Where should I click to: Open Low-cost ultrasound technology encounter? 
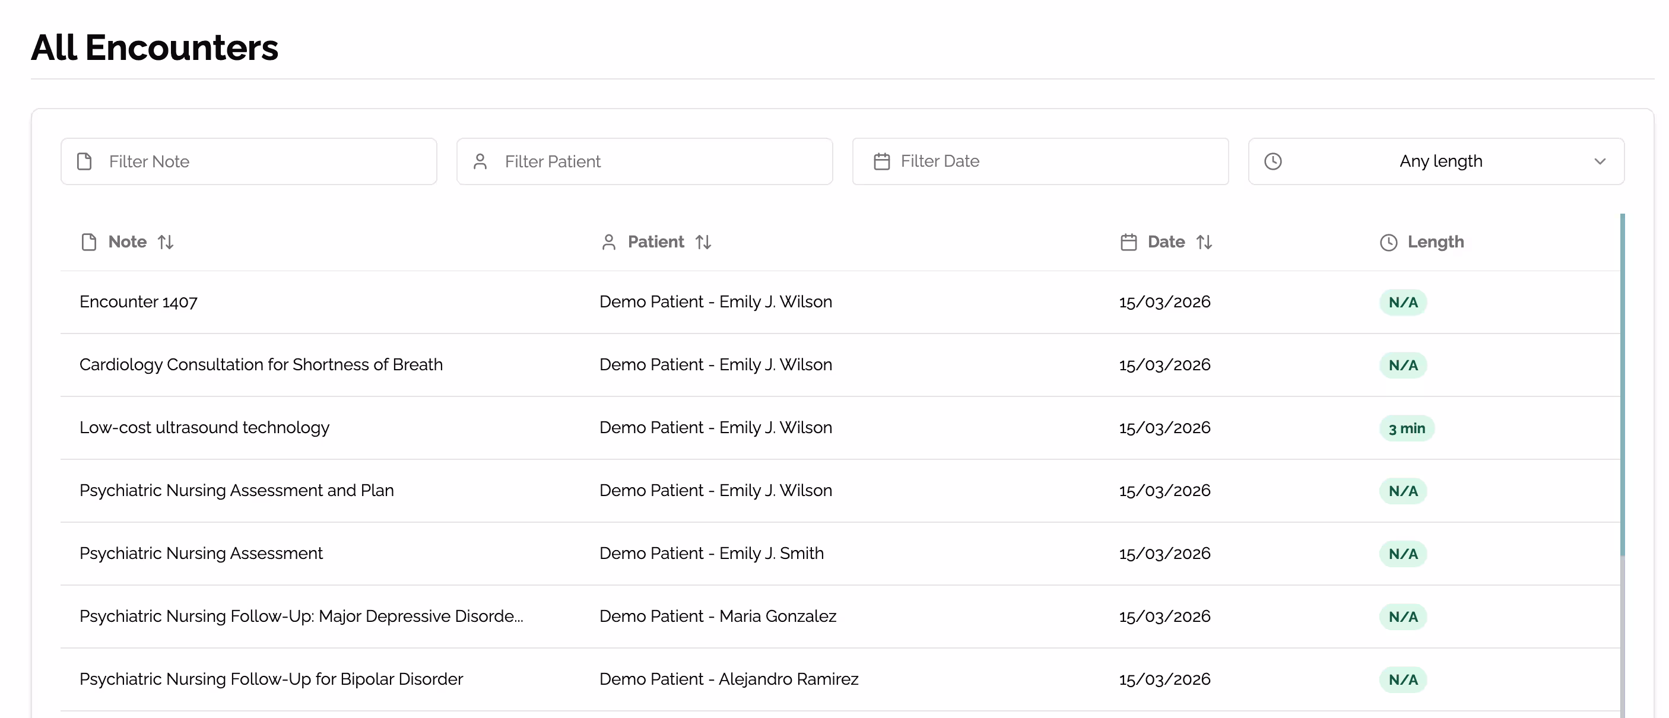(x=205, y=428)
